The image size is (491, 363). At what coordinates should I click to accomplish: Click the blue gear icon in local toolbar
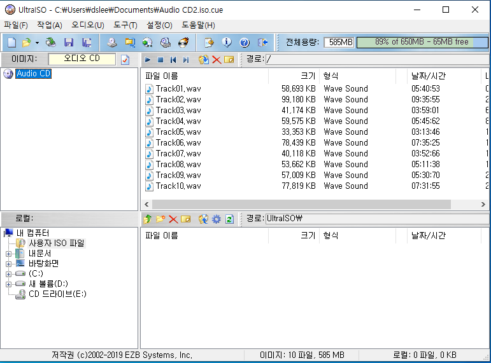tap(217, 219)
